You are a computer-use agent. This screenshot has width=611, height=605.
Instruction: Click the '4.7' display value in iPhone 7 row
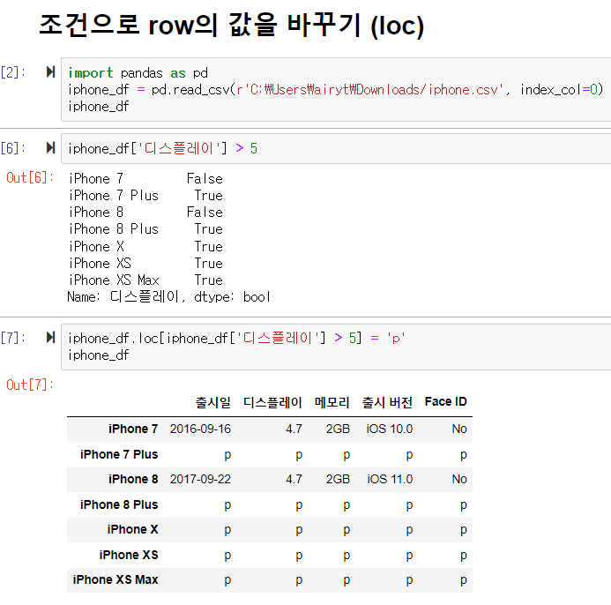pyautogui.click(x=294, y=429)
